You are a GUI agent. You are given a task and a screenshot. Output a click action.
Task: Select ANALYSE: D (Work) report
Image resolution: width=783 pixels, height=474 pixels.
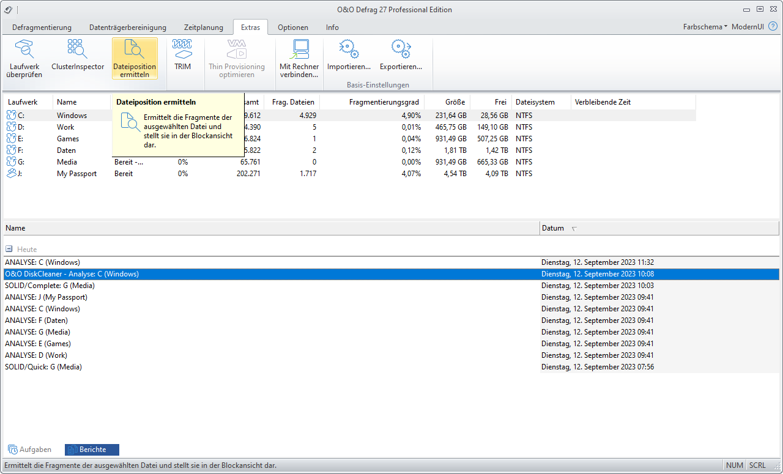(x=391, y=355)
